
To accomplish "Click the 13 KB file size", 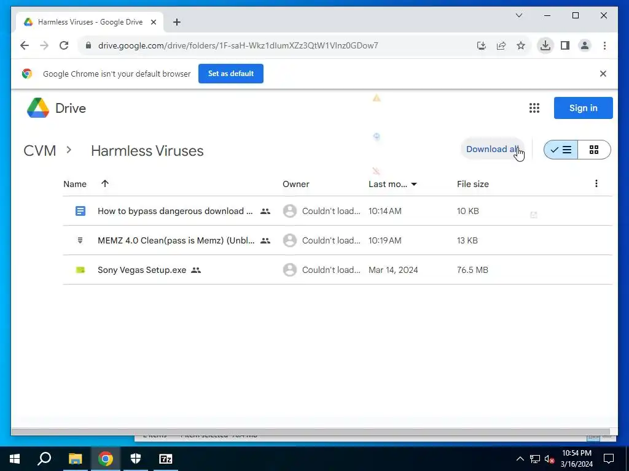I will tap(467, 240).
